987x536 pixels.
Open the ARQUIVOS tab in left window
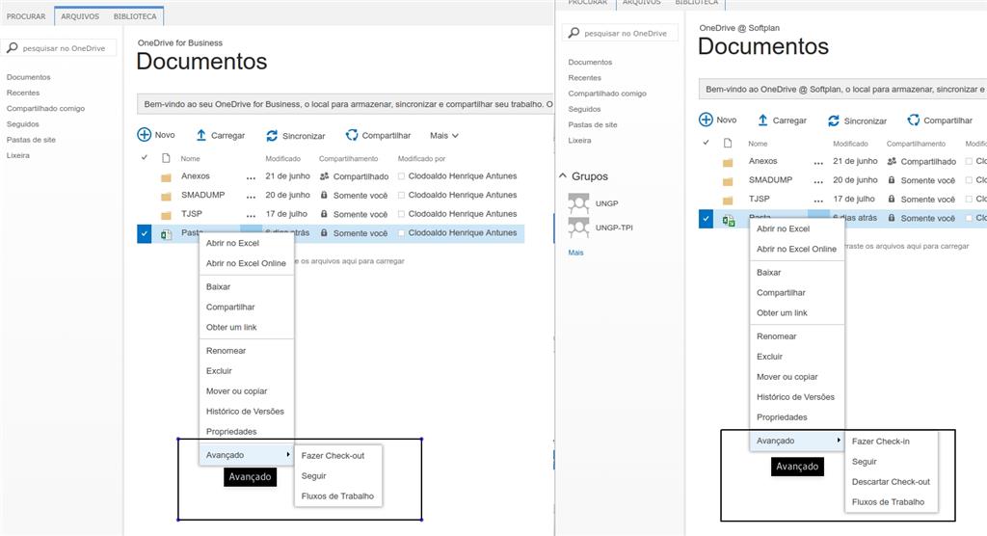coord(80,16)
